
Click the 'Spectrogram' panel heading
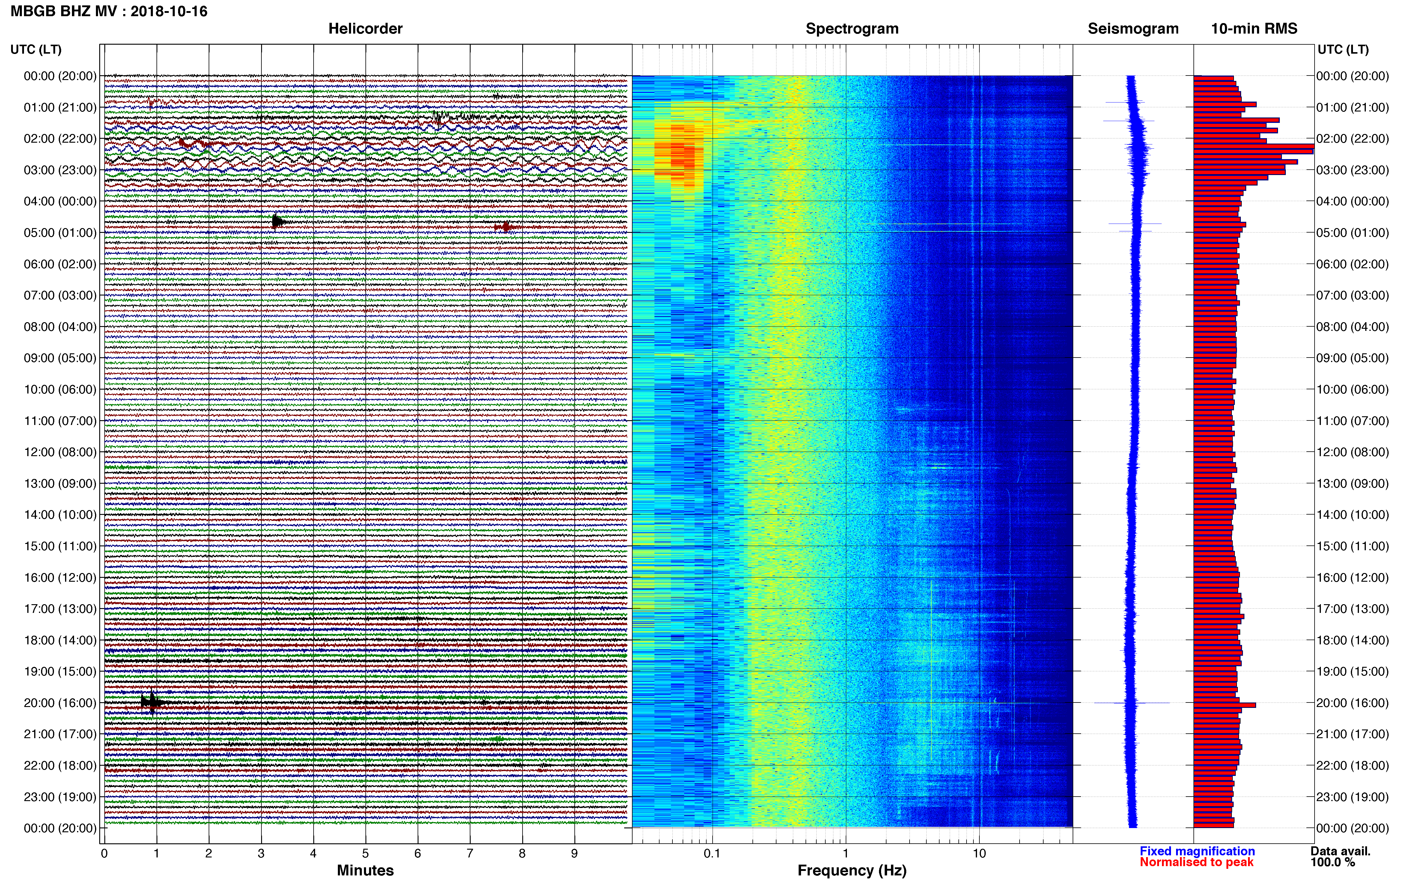pos(852,29)
